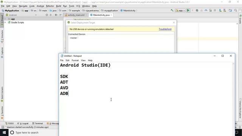Open the Notepad Format menu

75,60
